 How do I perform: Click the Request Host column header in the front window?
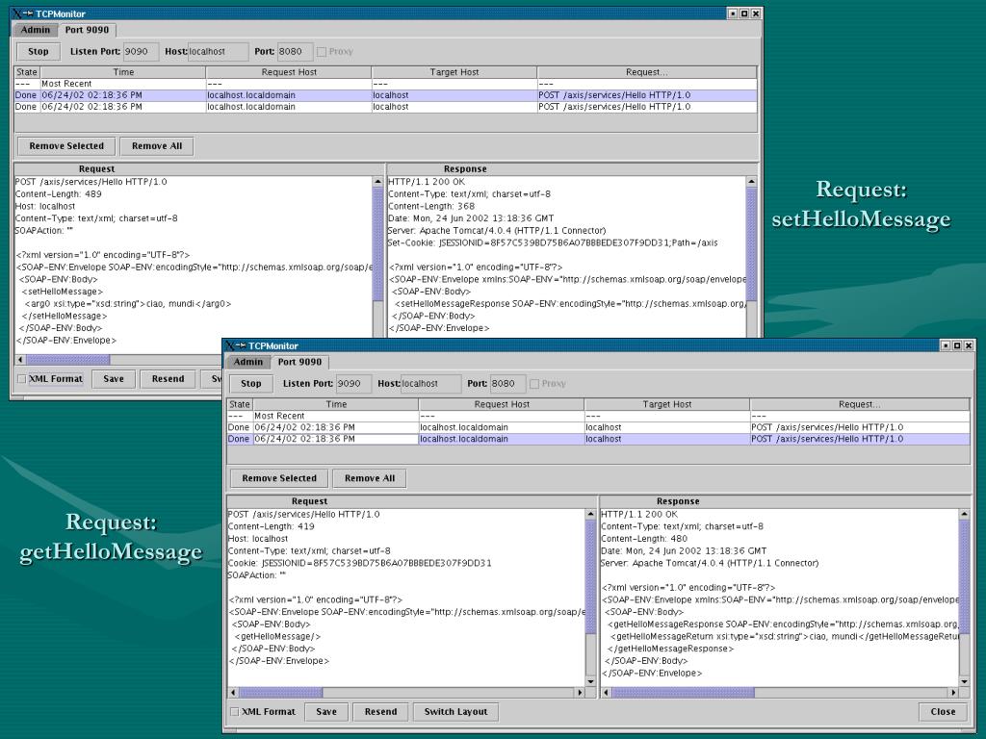click(x=501, y=404)
